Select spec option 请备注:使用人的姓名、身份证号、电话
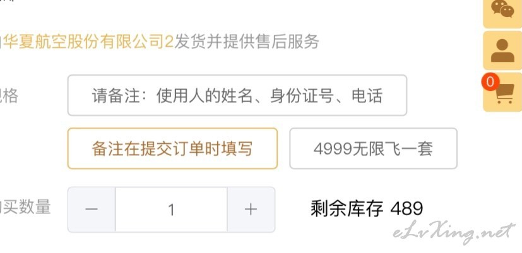The height and width of the screenshot is (253, 522). pos(237,95)
